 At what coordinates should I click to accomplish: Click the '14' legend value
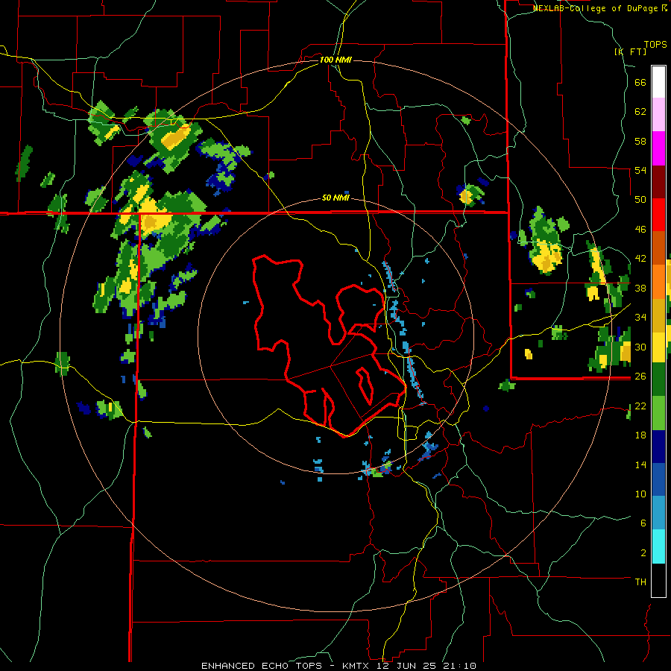[640, 464]
